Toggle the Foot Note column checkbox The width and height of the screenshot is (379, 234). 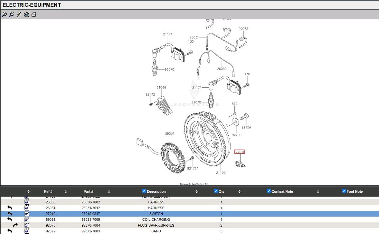344,191
